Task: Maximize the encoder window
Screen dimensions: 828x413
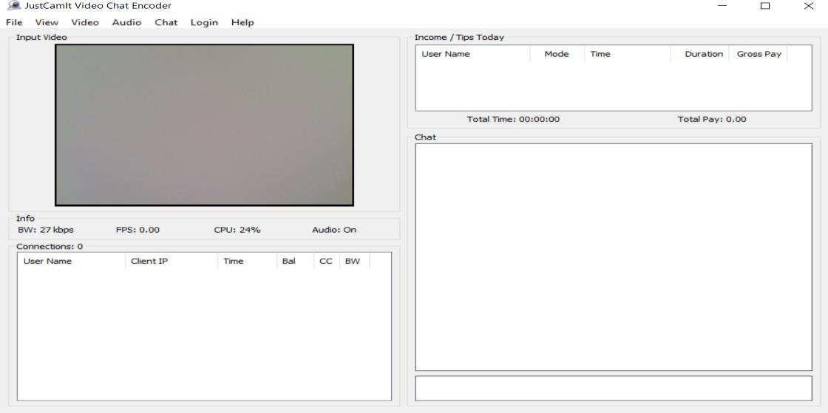Action: coord(765,6)
